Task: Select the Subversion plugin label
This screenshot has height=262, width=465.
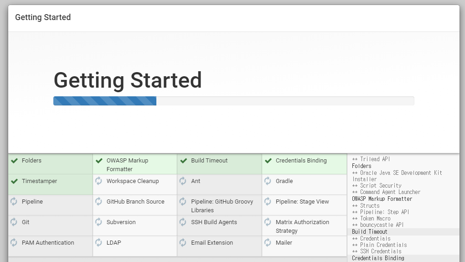Action: pos(121,222)
